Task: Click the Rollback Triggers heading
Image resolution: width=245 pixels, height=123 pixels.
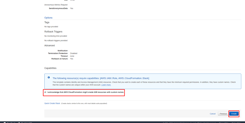Action: 53,32
